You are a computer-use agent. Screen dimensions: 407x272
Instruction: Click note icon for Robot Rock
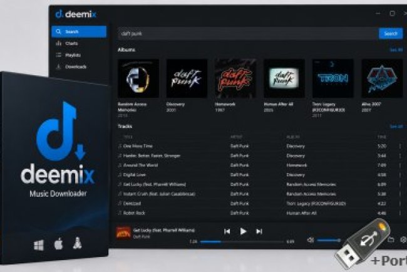click(x=120, y=213)
